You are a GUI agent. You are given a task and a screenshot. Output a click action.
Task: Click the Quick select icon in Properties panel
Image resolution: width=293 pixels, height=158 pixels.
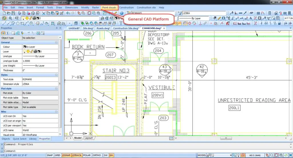18,33
